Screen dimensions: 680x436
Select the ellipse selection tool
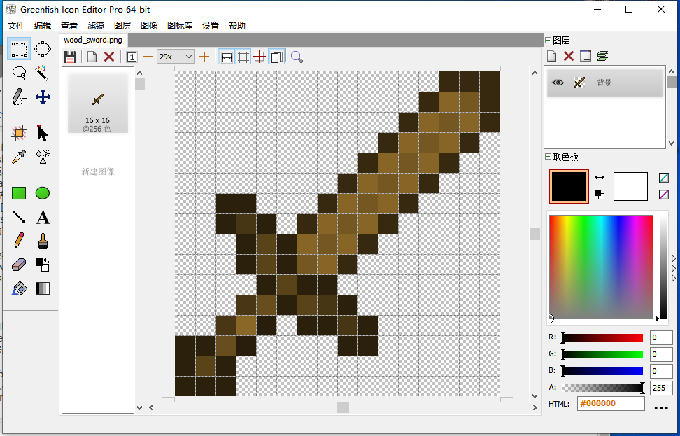pyautogui.click(x=43, y=49)
